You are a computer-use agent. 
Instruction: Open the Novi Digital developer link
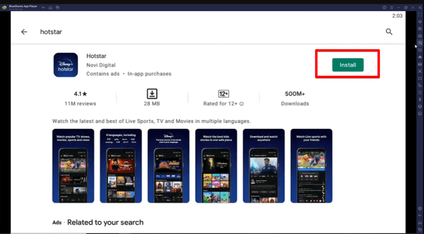click(x=101, y=65)
